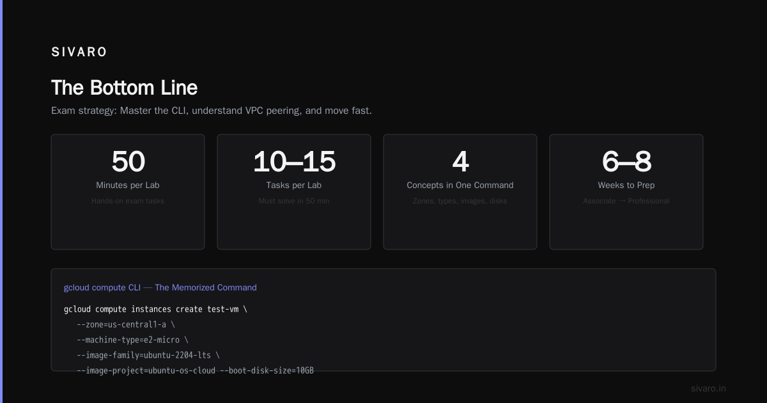767x403 pixels.
Task: Click the exam strategy subtitle text
Action: pos(211,111)
